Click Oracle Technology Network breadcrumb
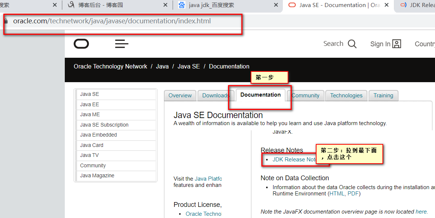 click(x=110, y=67)
